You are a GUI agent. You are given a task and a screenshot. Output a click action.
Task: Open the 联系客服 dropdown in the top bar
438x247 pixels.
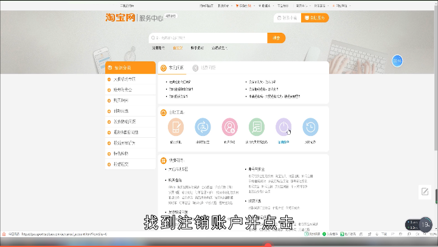[x=321, y=5]
